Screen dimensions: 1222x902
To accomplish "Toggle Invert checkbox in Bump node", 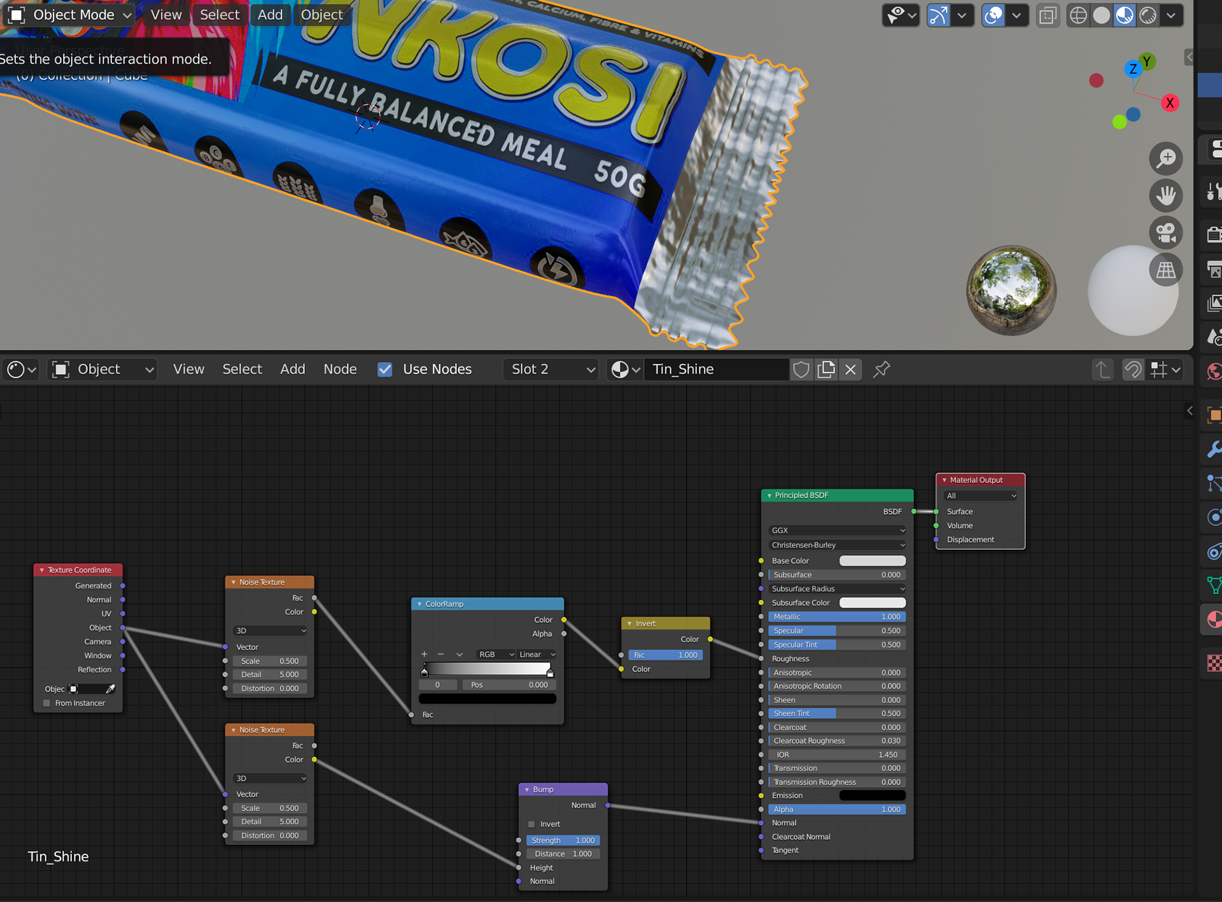I will point(531,824).
